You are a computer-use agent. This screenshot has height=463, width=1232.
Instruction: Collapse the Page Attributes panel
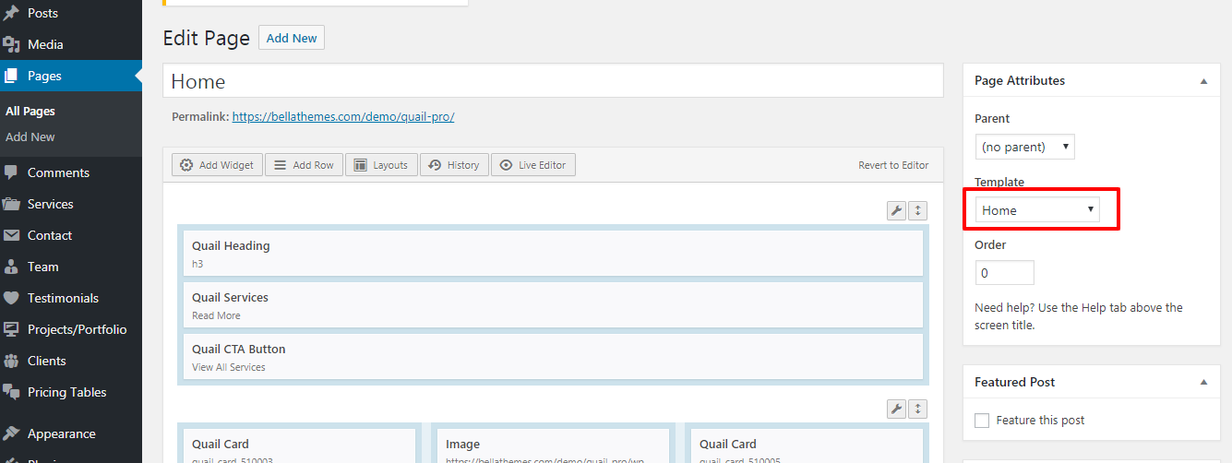(x=1203, y=81)
